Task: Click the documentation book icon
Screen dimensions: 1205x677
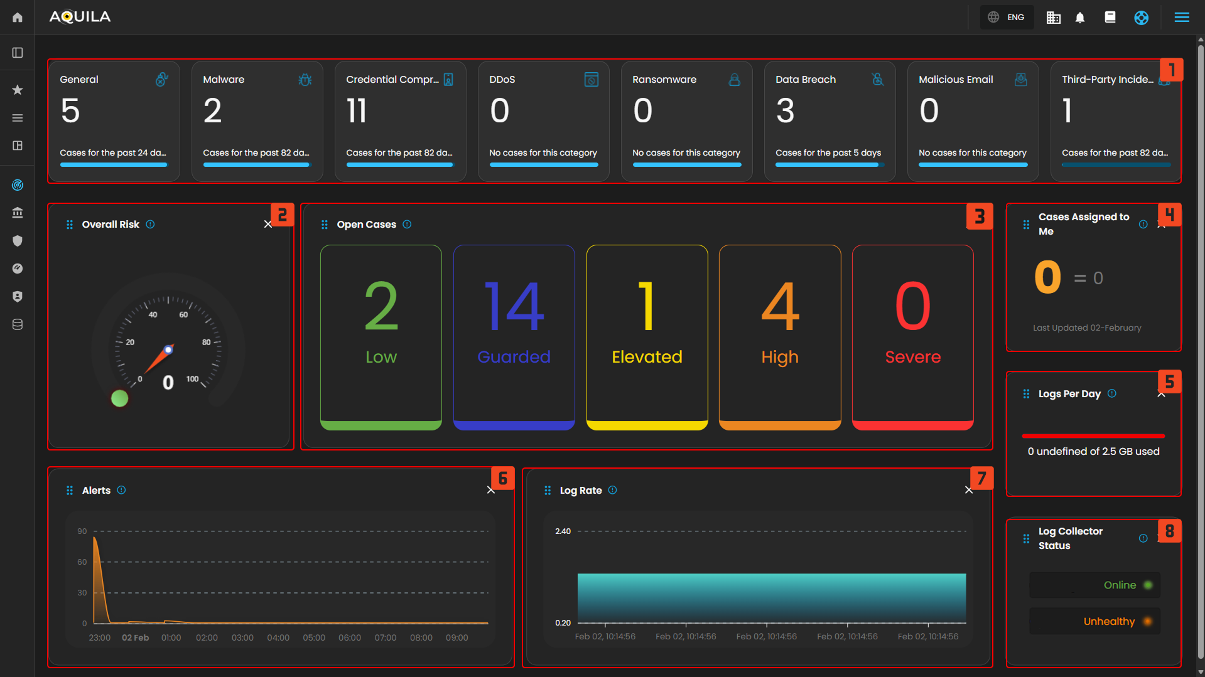Action: [1110, 18]
